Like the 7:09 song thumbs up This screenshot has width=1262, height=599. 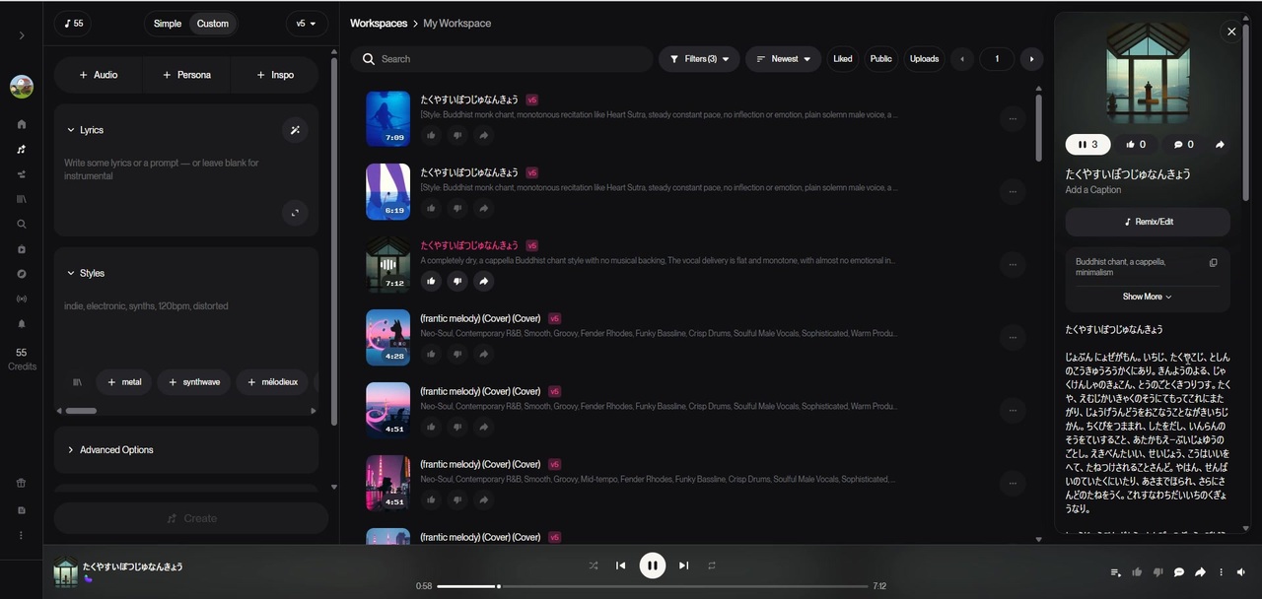[431, 135]
